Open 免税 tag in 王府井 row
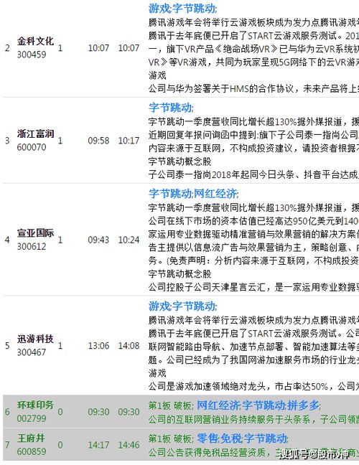 click(x=231, y=438)
